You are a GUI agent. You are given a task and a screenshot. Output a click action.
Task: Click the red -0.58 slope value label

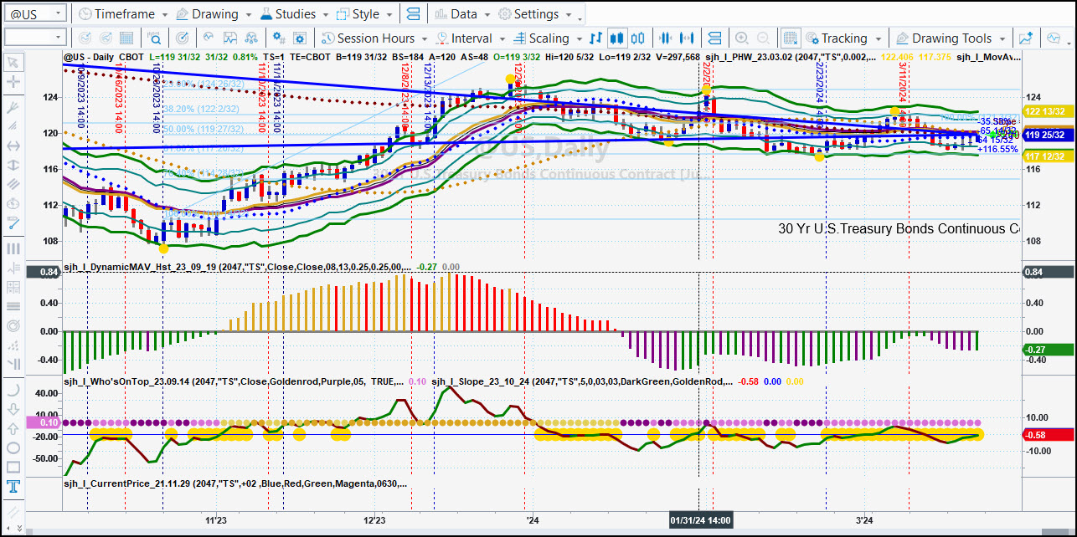pos(1049,435)
